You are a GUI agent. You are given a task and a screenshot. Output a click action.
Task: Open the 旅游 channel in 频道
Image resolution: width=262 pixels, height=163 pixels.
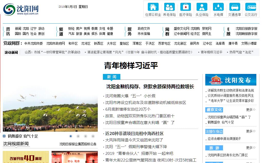79,34
